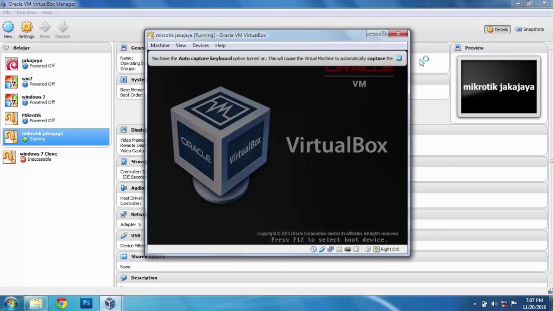Click the virtualization features status icon
The image size is (553, 311).
coord(356,249)
